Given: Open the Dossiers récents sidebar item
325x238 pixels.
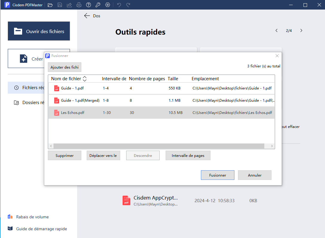Looking at the screenshot, I should 26,103.
